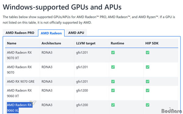Open the AMD APU tab
183x114 pixels.
(x=76, y=33)
